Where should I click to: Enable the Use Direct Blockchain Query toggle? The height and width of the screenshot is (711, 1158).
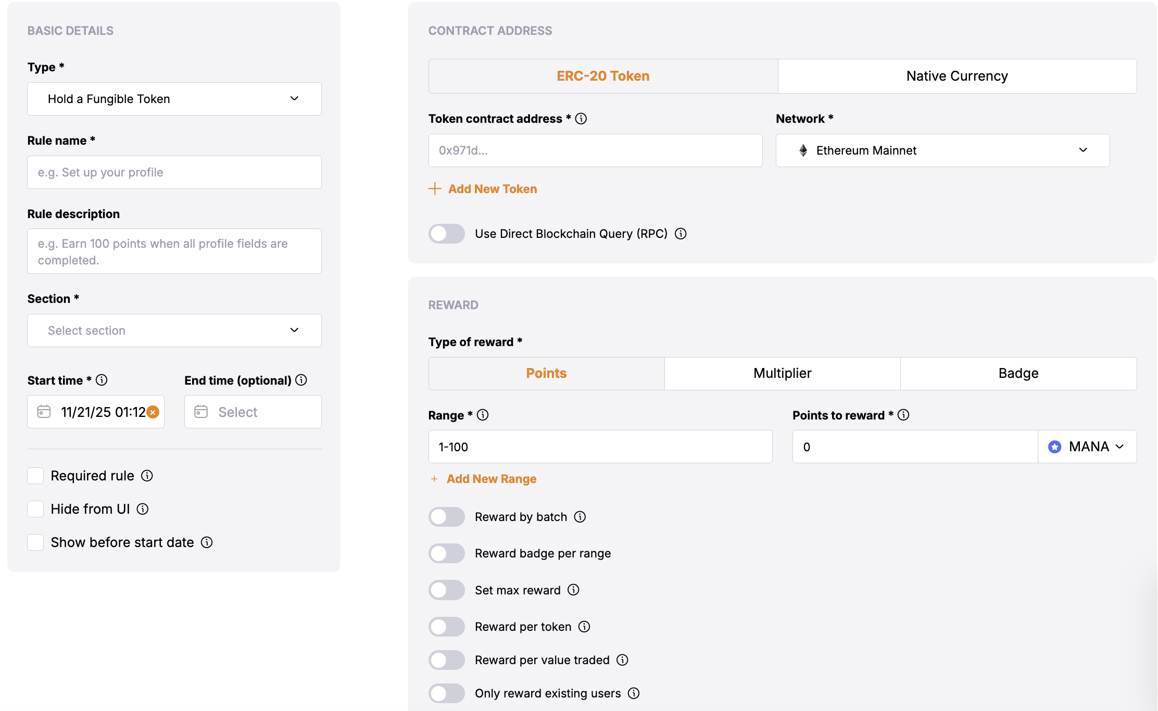[446, 234]
